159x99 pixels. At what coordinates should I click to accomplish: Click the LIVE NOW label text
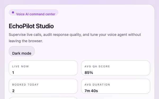pos(20,66)
